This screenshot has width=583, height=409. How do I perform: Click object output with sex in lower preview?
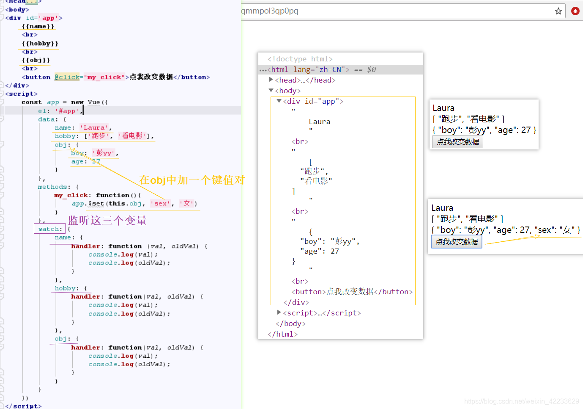coord(506,230)
